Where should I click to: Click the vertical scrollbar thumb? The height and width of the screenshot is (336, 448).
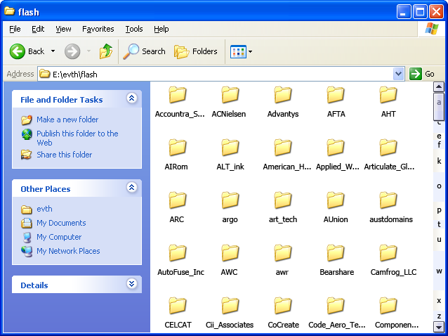[x=439, y=107]
